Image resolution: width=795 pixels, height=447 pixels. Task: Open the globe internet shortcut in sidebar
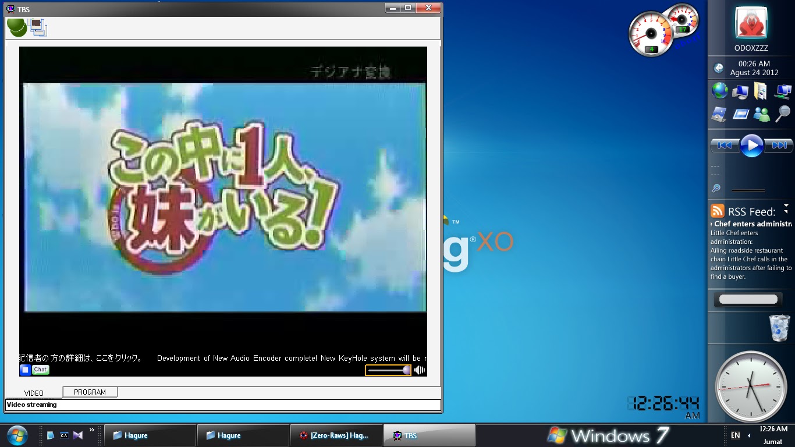coord(720,91)
